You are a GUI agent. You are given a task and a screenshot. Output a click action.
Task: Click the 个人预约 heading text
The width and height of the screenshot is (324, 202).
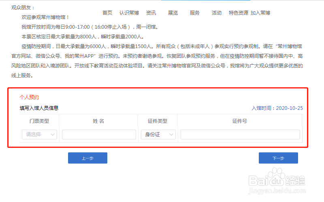point(29,97)
